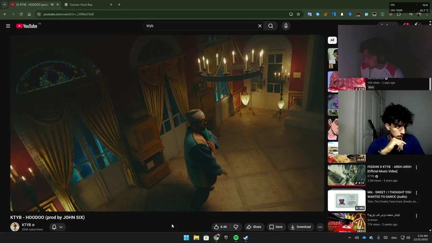Image resolution: width=432 pixels, height=243 pixels.
Task: Open FEDDINI X KTYB - ARDH ARDH title
Action: [x=389, y=169]
